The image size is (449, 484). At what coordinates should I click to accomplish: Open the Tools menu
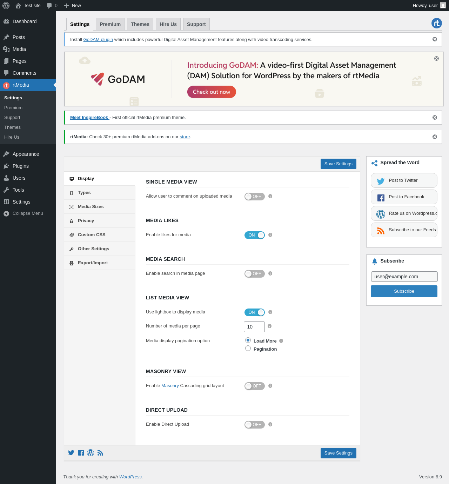pyautogui.click(x=28, y=190)
